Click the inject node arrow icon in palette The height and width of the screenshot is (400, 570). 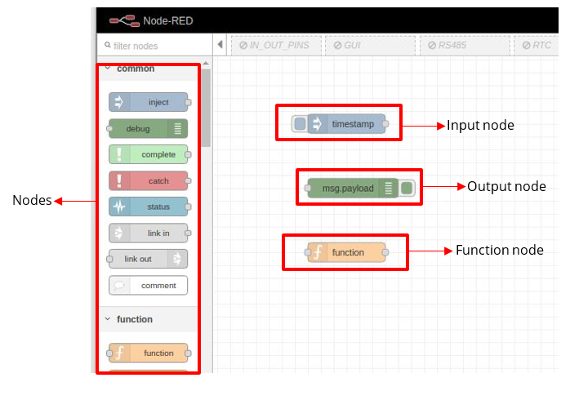point(118,102)
